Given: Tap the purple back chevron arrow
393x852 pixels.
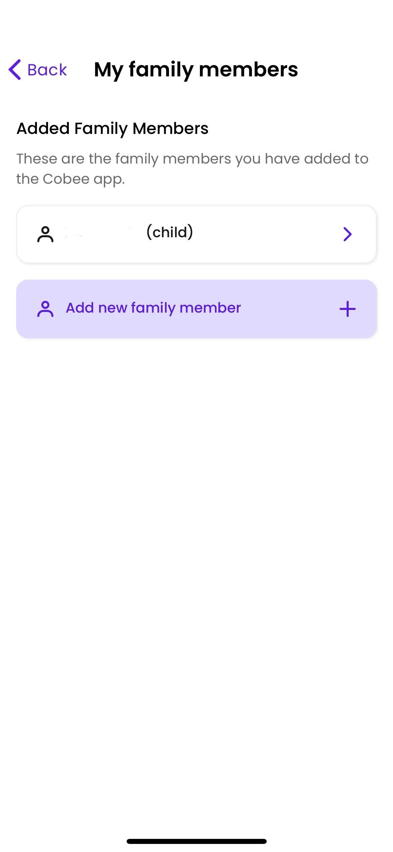Looking at the screenshot, I should [15, 70].
